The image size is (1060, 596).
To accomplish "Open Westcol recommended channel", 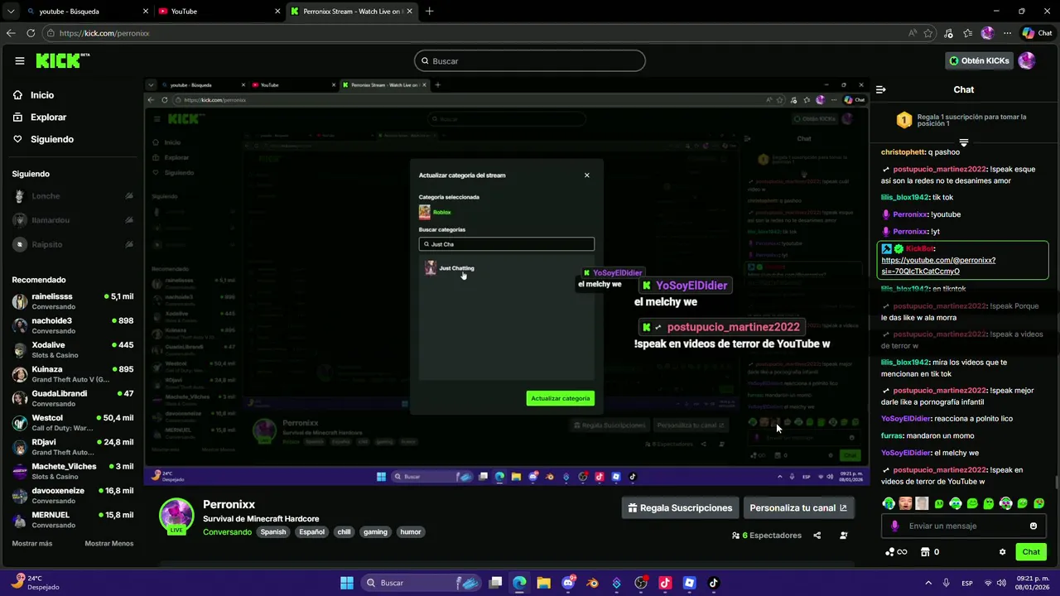I will click(73, 422).
